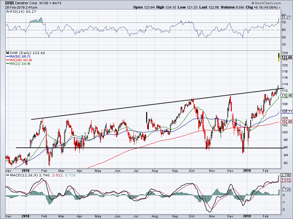Click the Aug label under the price chart
Screen dimensions: 293x219
coord(155,171)
